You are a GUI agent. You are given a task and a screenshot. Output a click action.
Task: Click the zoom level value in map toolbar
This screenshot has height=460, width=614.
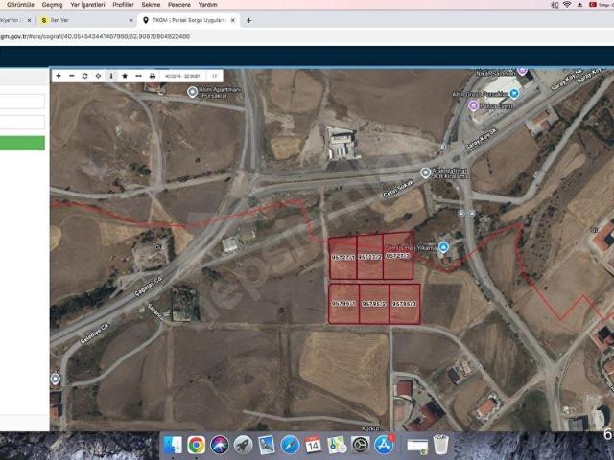[x=214, y=77]
